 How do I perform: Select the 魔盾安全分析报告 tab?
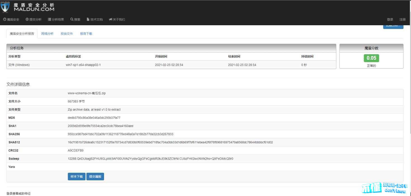[22, 34]
